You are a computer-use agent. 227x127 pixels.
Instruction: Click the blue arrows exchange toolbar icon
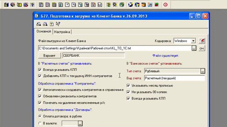coord(150,5)
